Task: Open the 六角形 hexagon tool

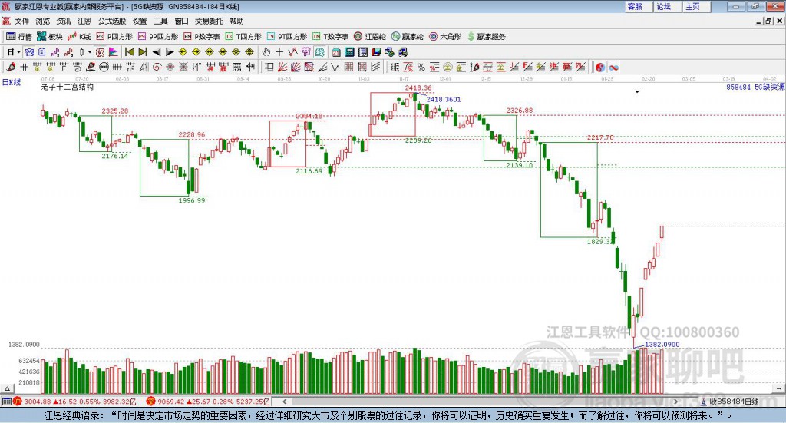Action: pos(445,37)
